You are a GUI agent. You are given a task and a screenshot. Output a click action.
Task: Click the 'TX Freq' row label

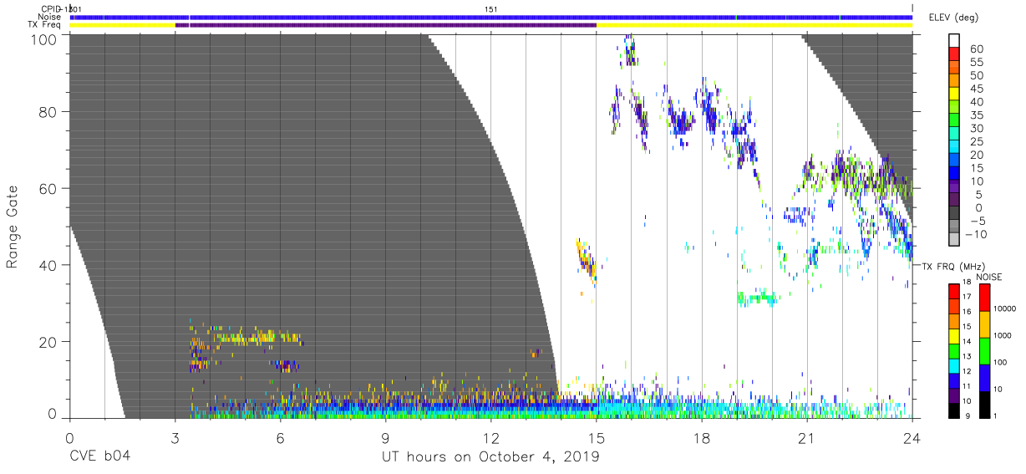coord(45,25)
